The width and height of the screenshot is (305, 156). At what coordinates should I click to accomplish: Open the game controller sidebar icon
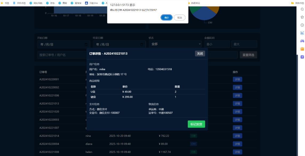[302, 41]
